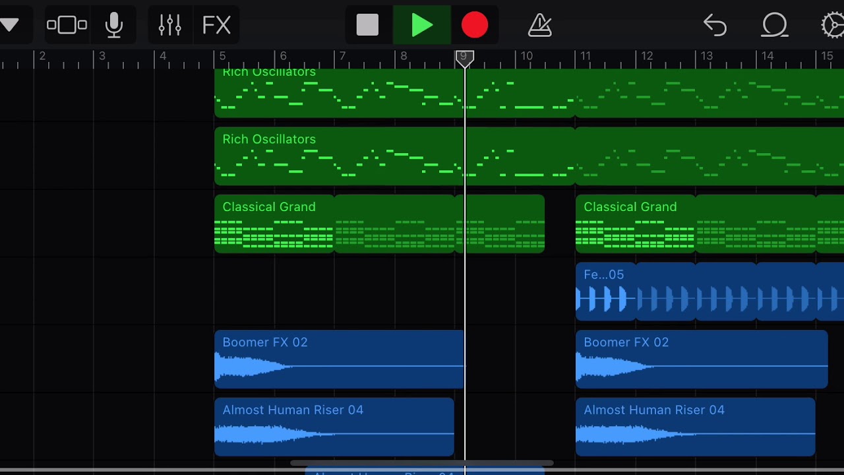Jump to bar 7 on the ruler
This screenshot has width=844, height=475.
tap(342, 56)
